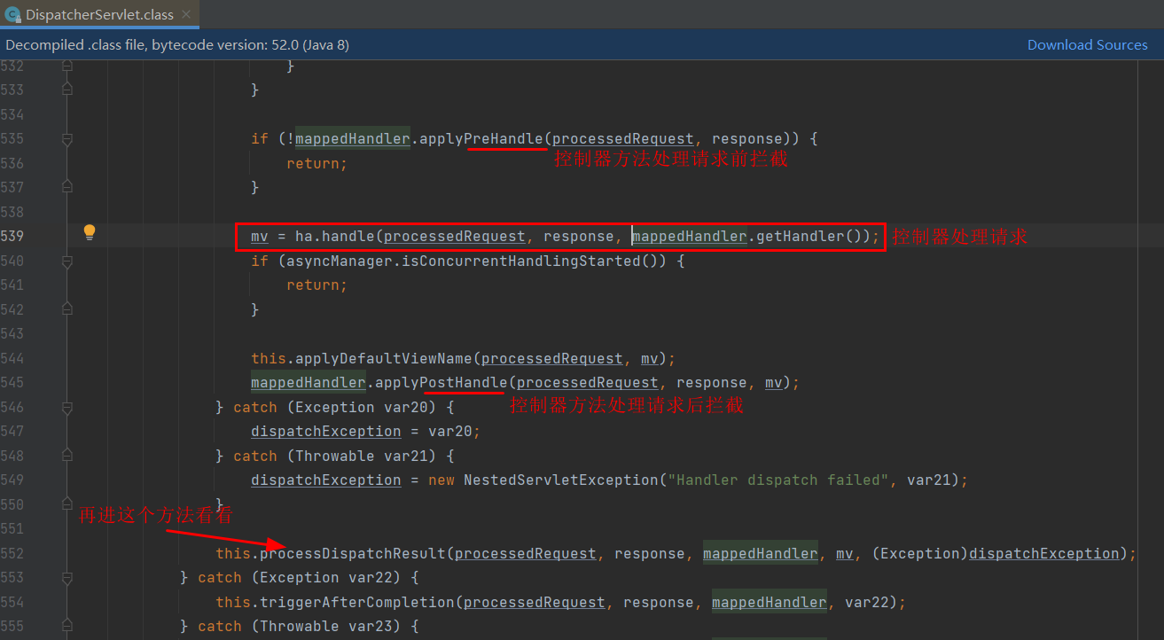This screenshot has width=1164, height=640.
Task: Toggle the fold marker at line 546
Action: (x=67, y=407)
